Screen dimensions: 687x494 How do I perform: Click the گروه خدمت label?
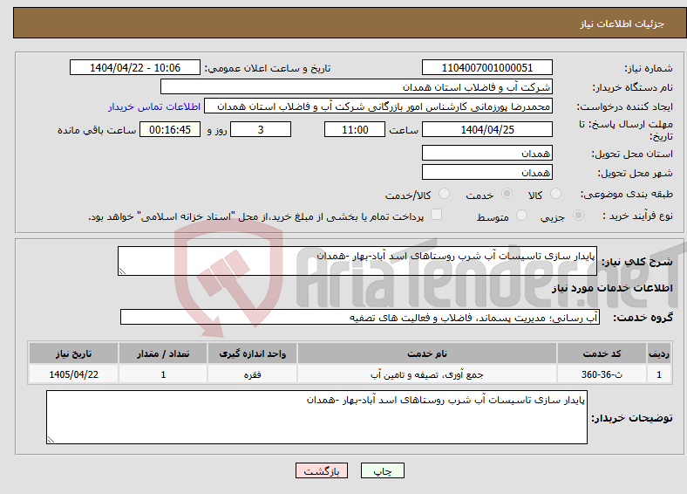(x=643, y=317)
